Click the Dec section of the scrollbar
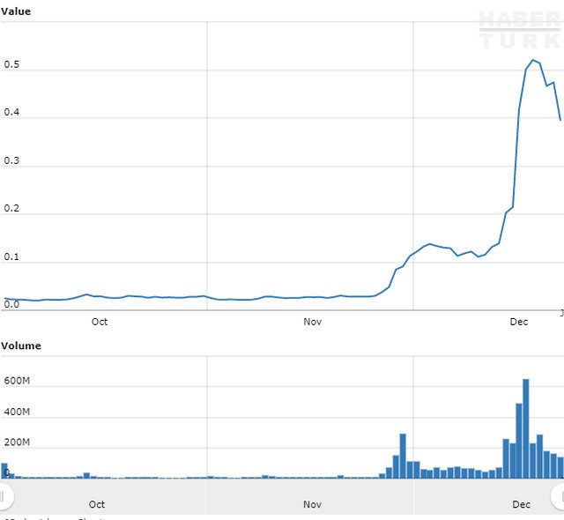Image resolution: width=564 pixels, height=520 pixels. 521,504
